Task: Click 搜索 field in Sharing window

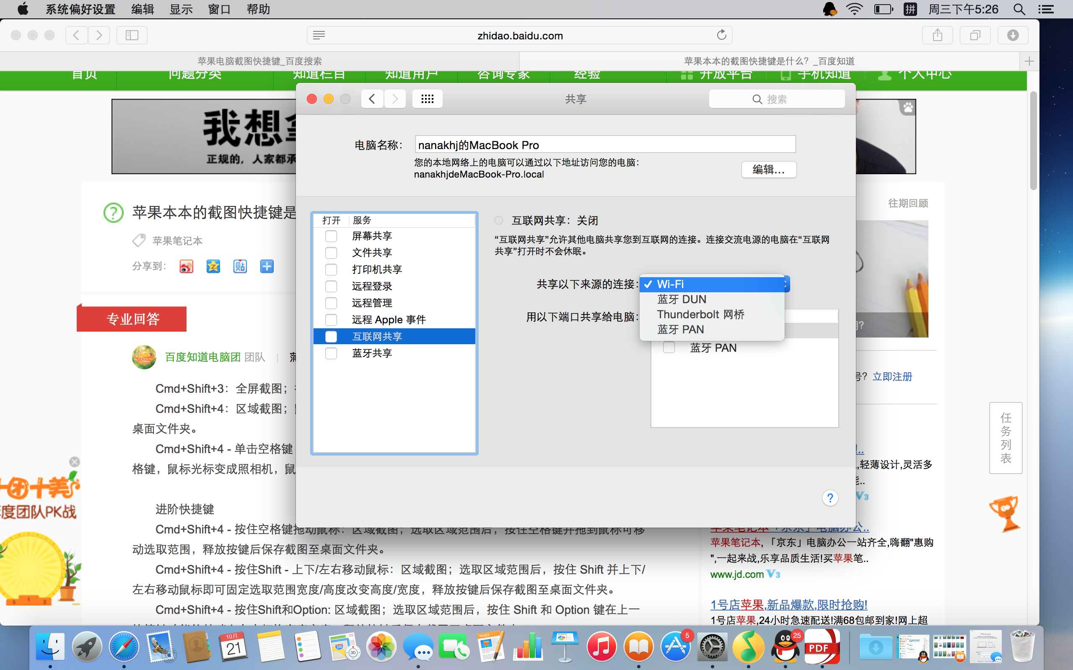Action: click(x=777, y=99)
